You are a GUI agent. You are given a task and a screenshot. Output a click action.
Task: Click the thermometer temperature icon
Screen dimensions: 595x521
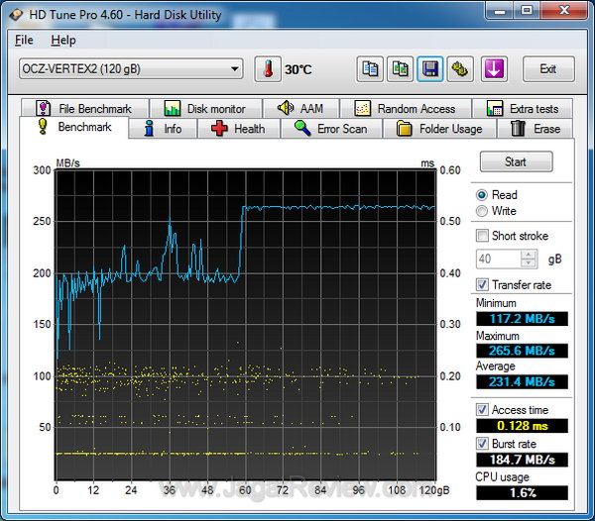(x=268, y=69)
